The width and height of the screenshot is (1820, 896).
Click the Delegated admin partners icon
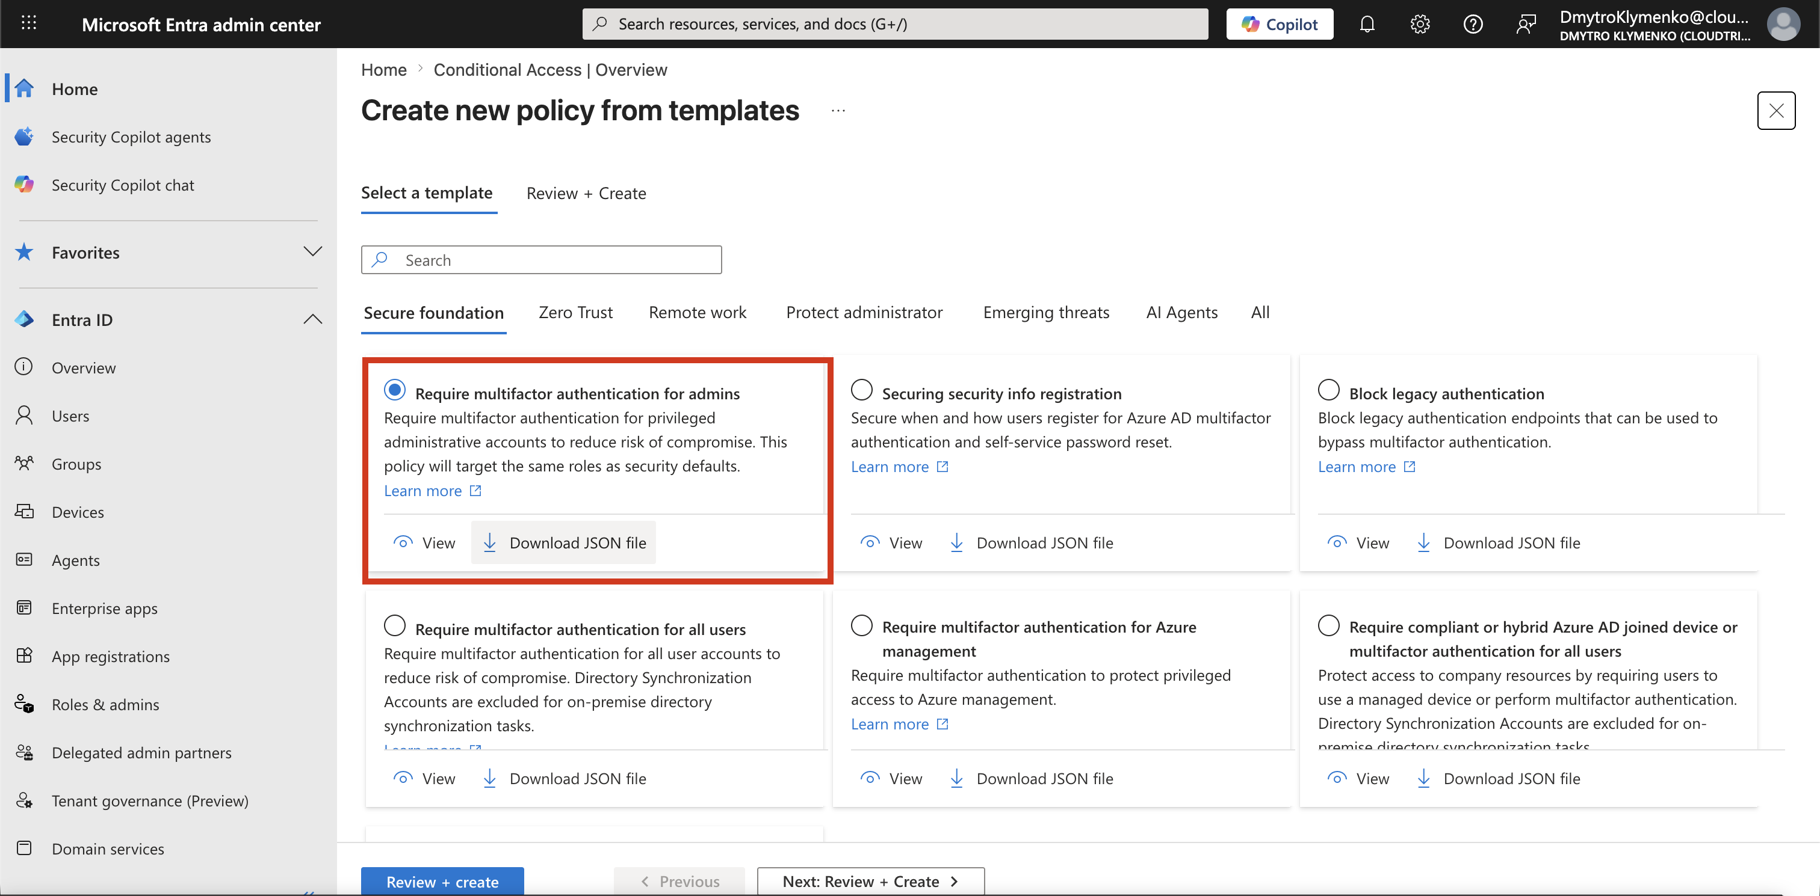24,752
